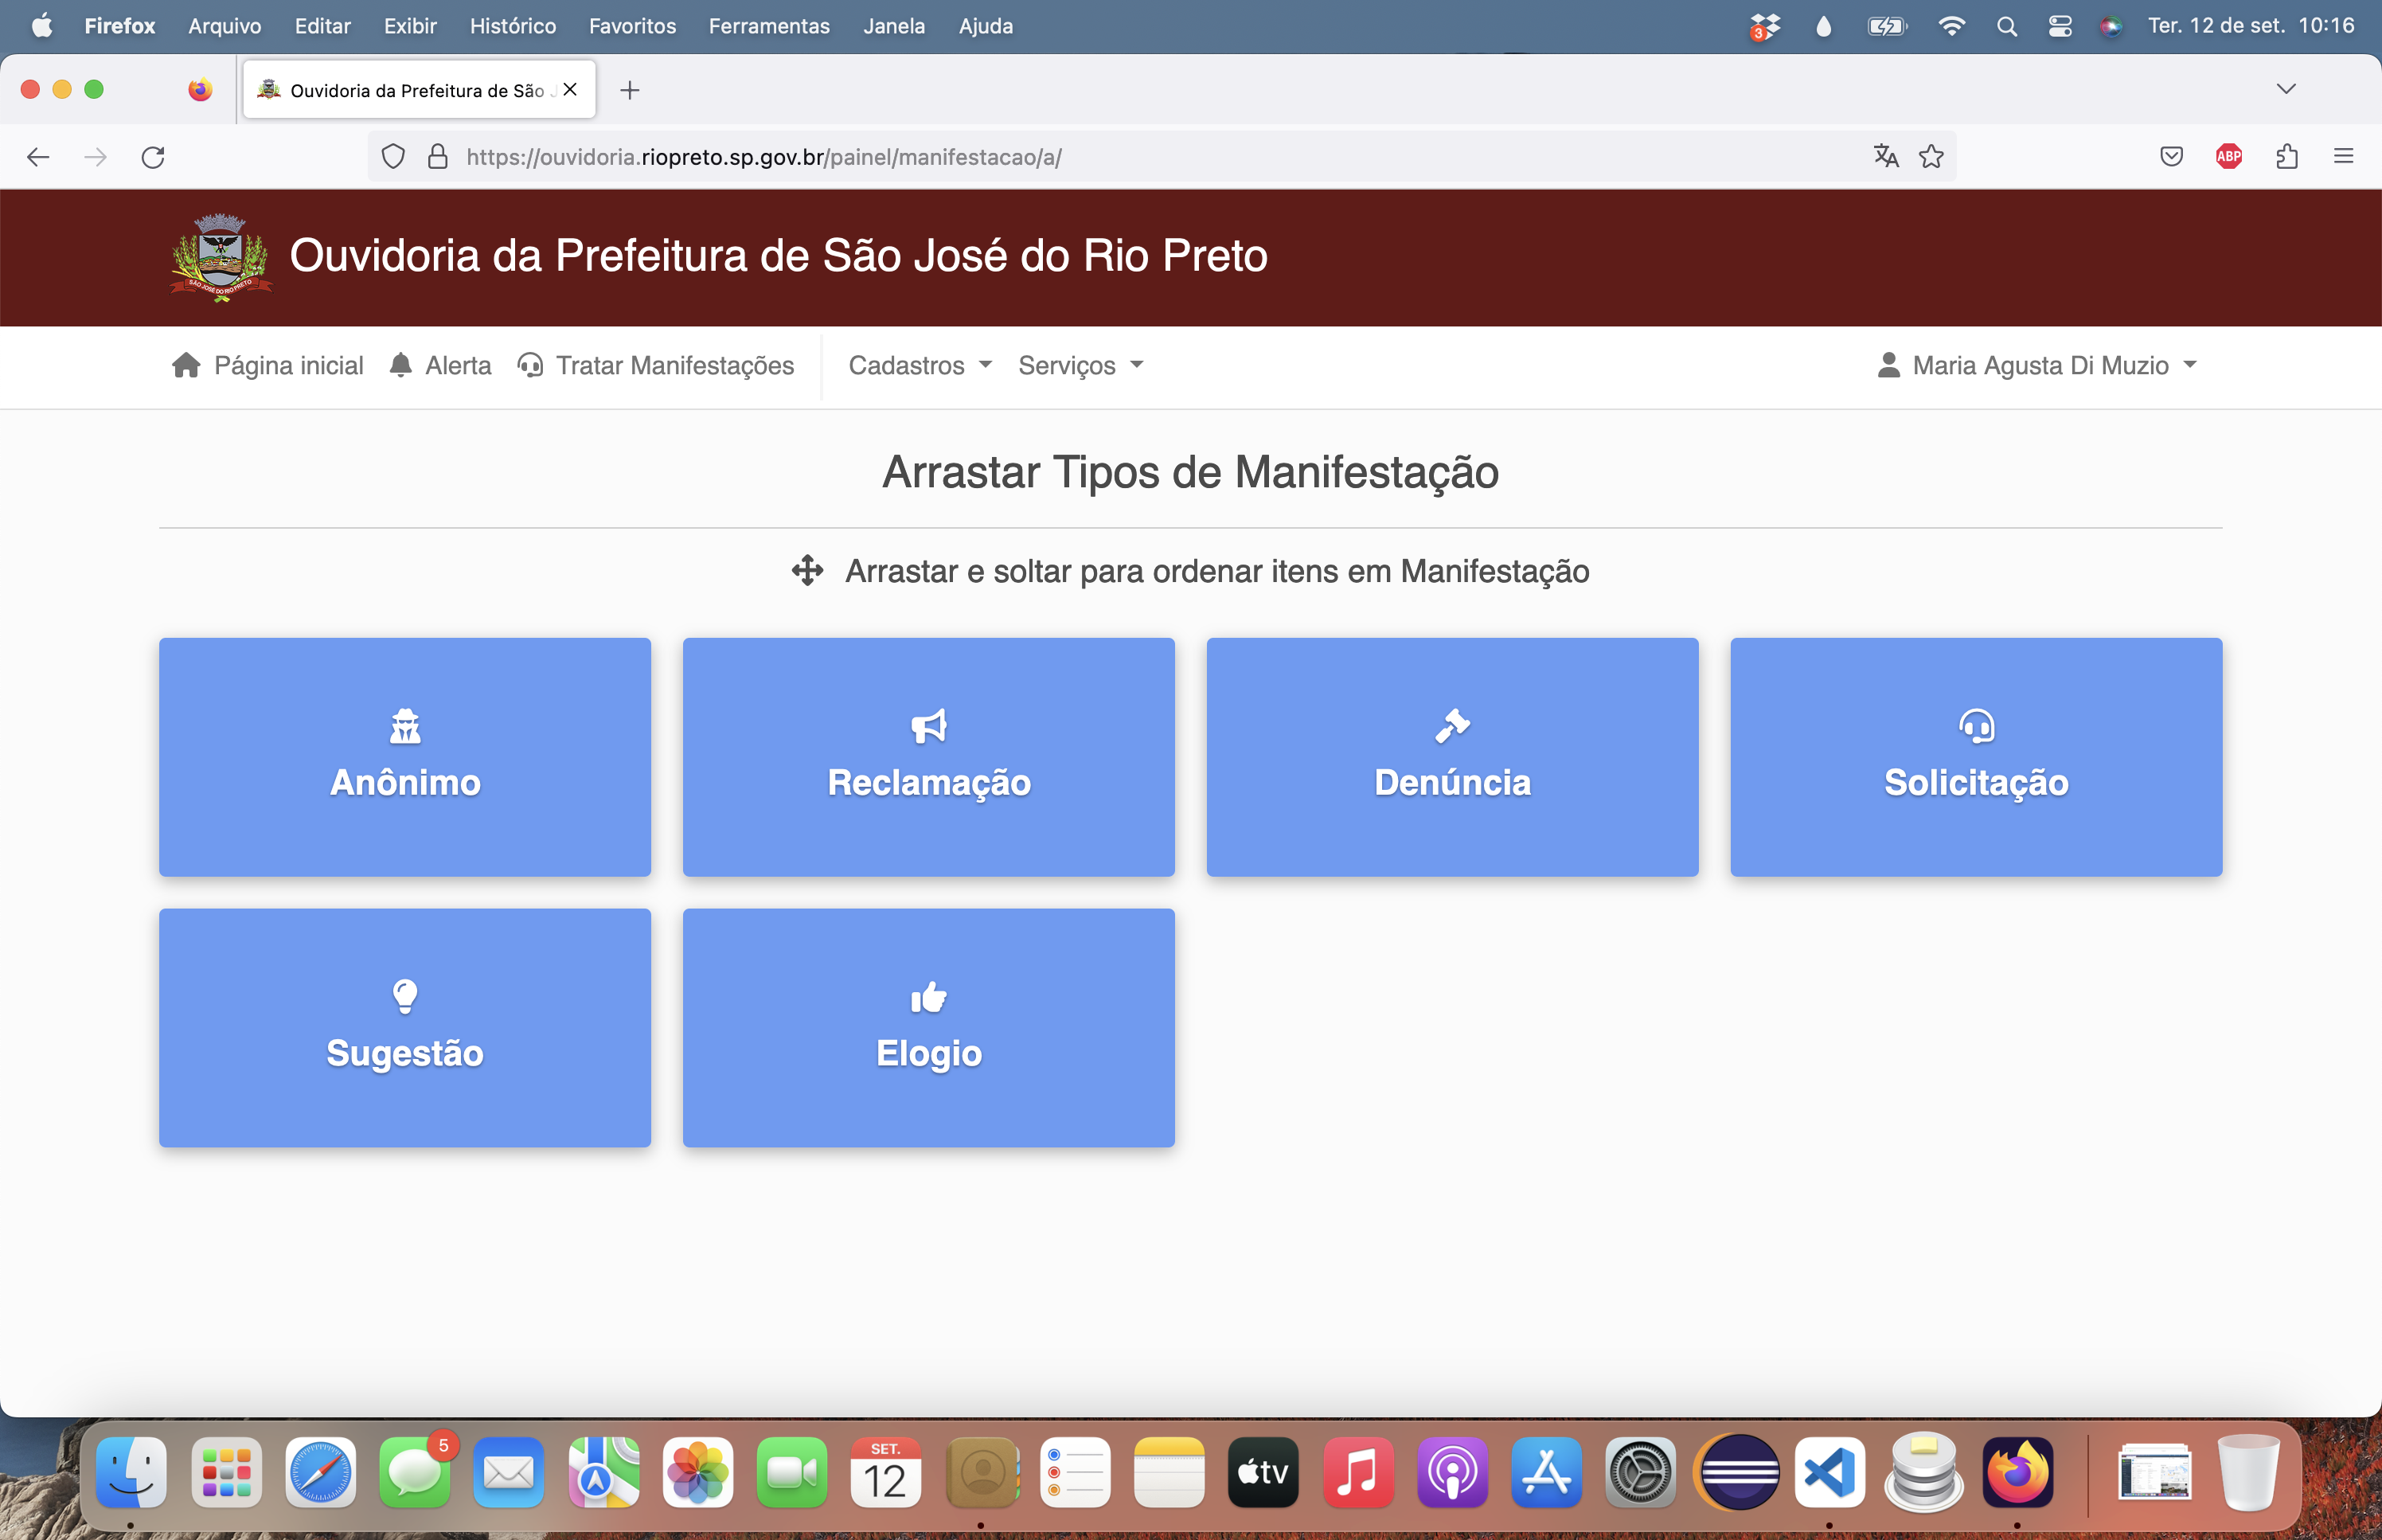The width and height of the screenshot is (2382, 1540).
Task: Reload the current page
Action: 153,157
